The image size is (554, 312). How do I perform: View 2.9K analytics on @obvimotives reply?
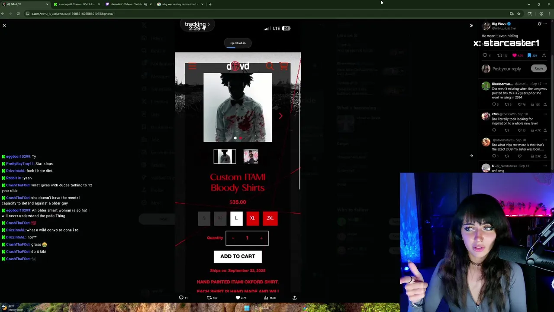point(532,156)
